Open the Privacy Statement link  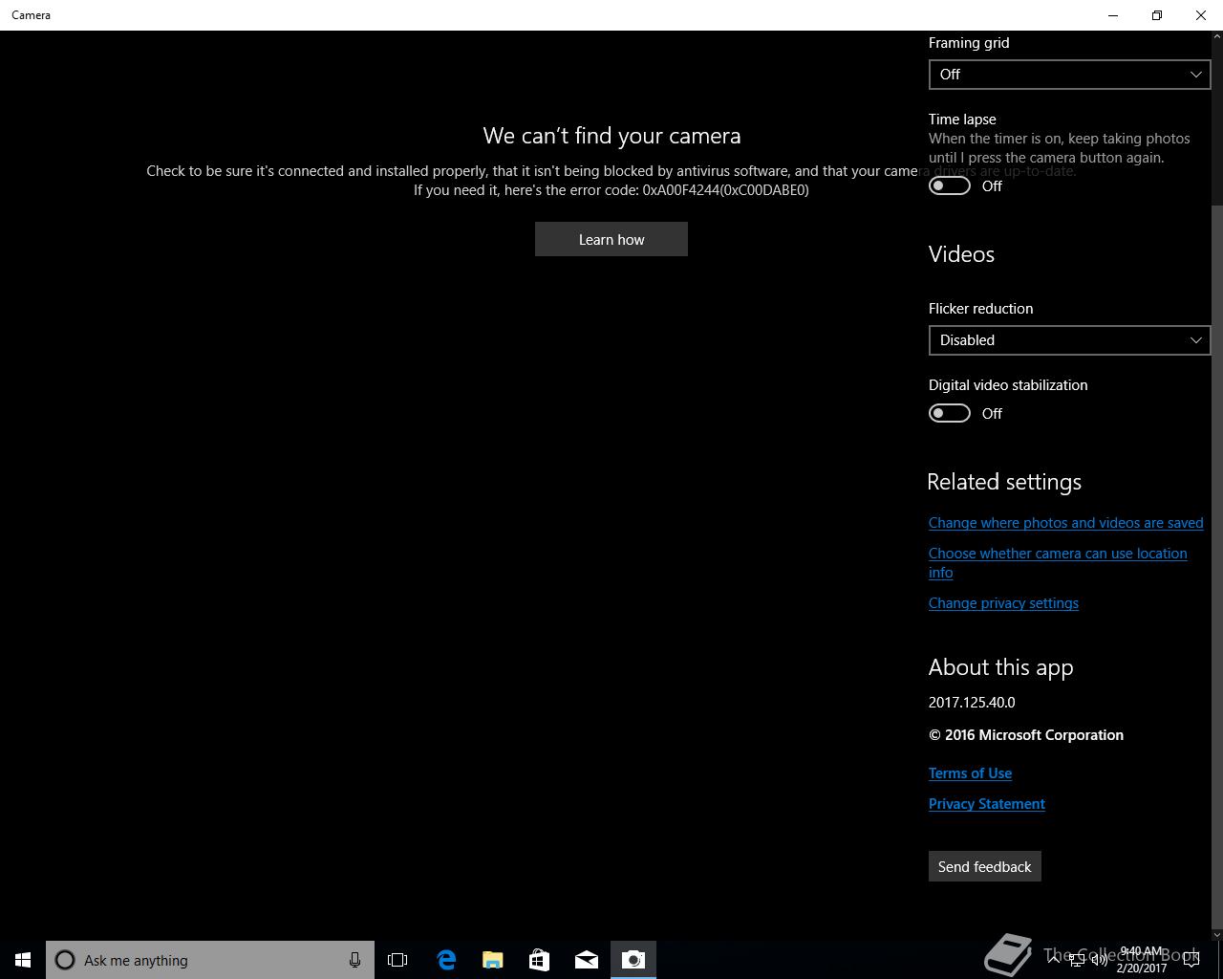[987, 804]
